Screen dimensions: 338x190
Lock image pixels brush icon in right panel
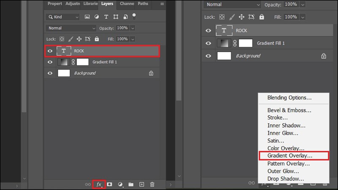pos(232,17)
